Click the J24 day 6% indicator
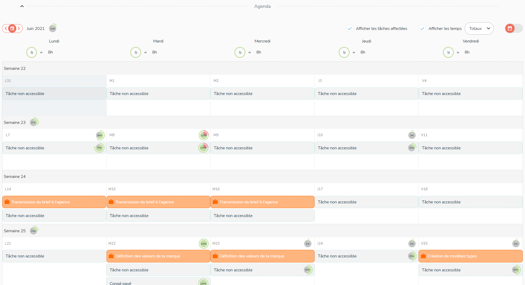The height and width of the screenshot is (285, 525). [412, 244]
